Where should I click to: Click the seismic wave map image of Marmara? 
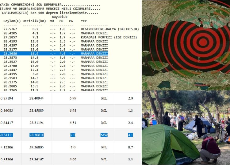click(x=186, y=45)
